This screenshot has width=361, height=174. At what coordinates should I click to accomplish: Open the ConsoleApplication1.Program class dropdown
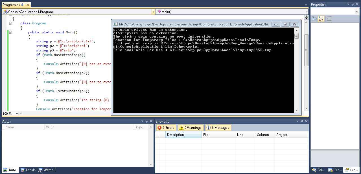coord(153,12)
